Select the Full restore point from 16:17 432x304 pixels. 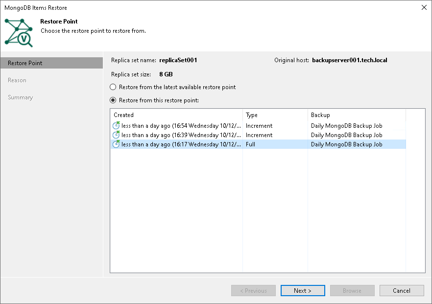(176, 144)
